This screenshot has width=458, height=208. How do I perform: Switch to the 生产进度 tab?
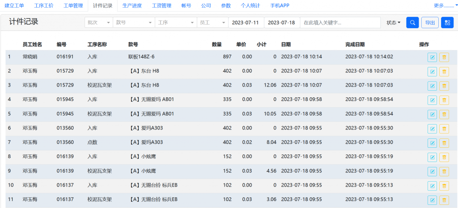point(132,5)
